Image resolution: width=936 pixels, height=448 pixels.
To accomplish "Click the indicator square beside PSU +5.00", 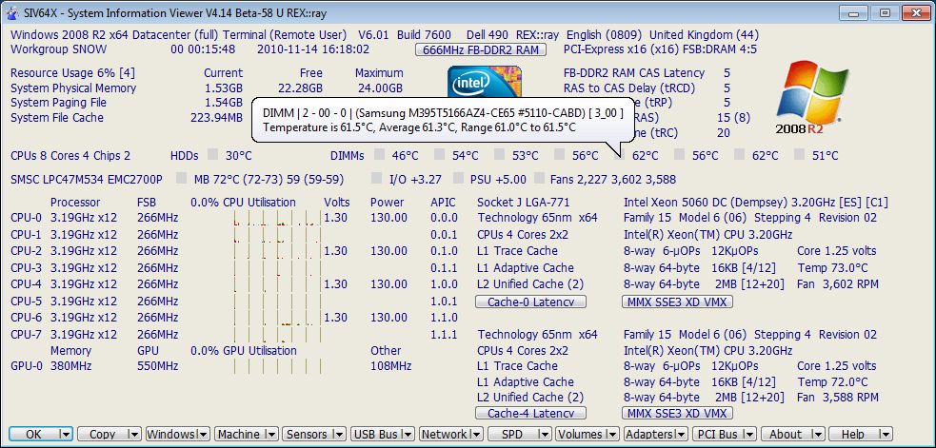I will 458,179.
